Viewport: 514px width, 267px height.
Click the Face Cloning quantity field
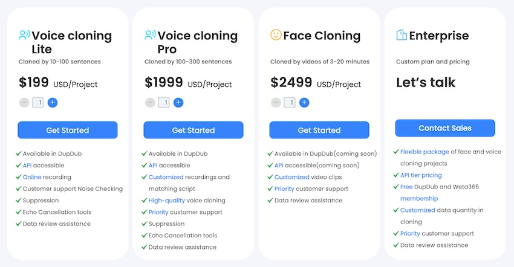290,103
